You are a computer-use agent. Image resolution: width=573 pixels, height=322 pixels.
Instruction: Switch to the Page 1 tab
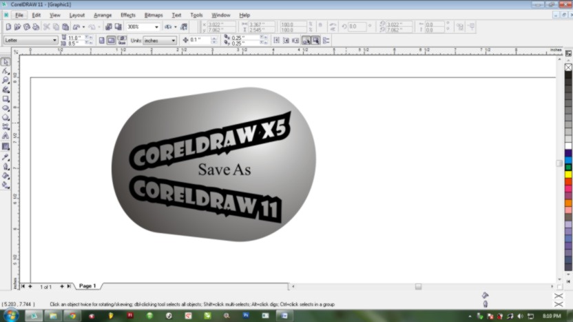tap(87, 285)
